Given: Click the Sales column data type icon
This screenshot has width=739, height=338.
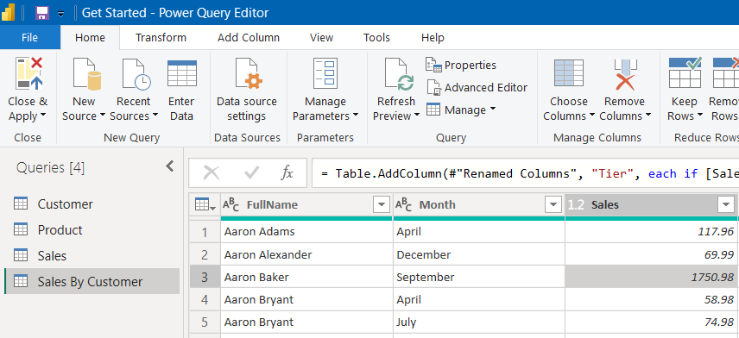Looking at the screenshot, I should [576, 204].
